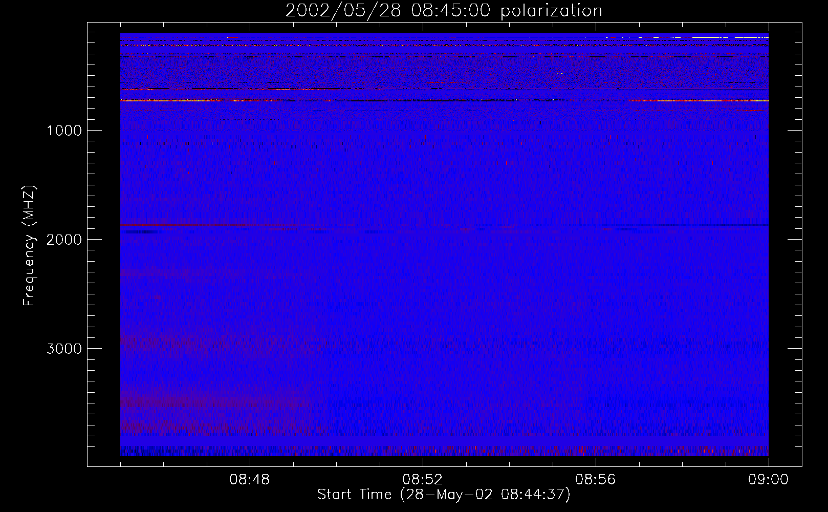Click the plot title '2002/05/28 08:45:00 polarization'
828x512 pixels.
[444, 11]
